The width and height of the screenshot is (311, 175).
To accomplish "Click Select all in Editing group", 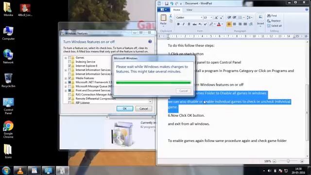I will tap(274, 26).
